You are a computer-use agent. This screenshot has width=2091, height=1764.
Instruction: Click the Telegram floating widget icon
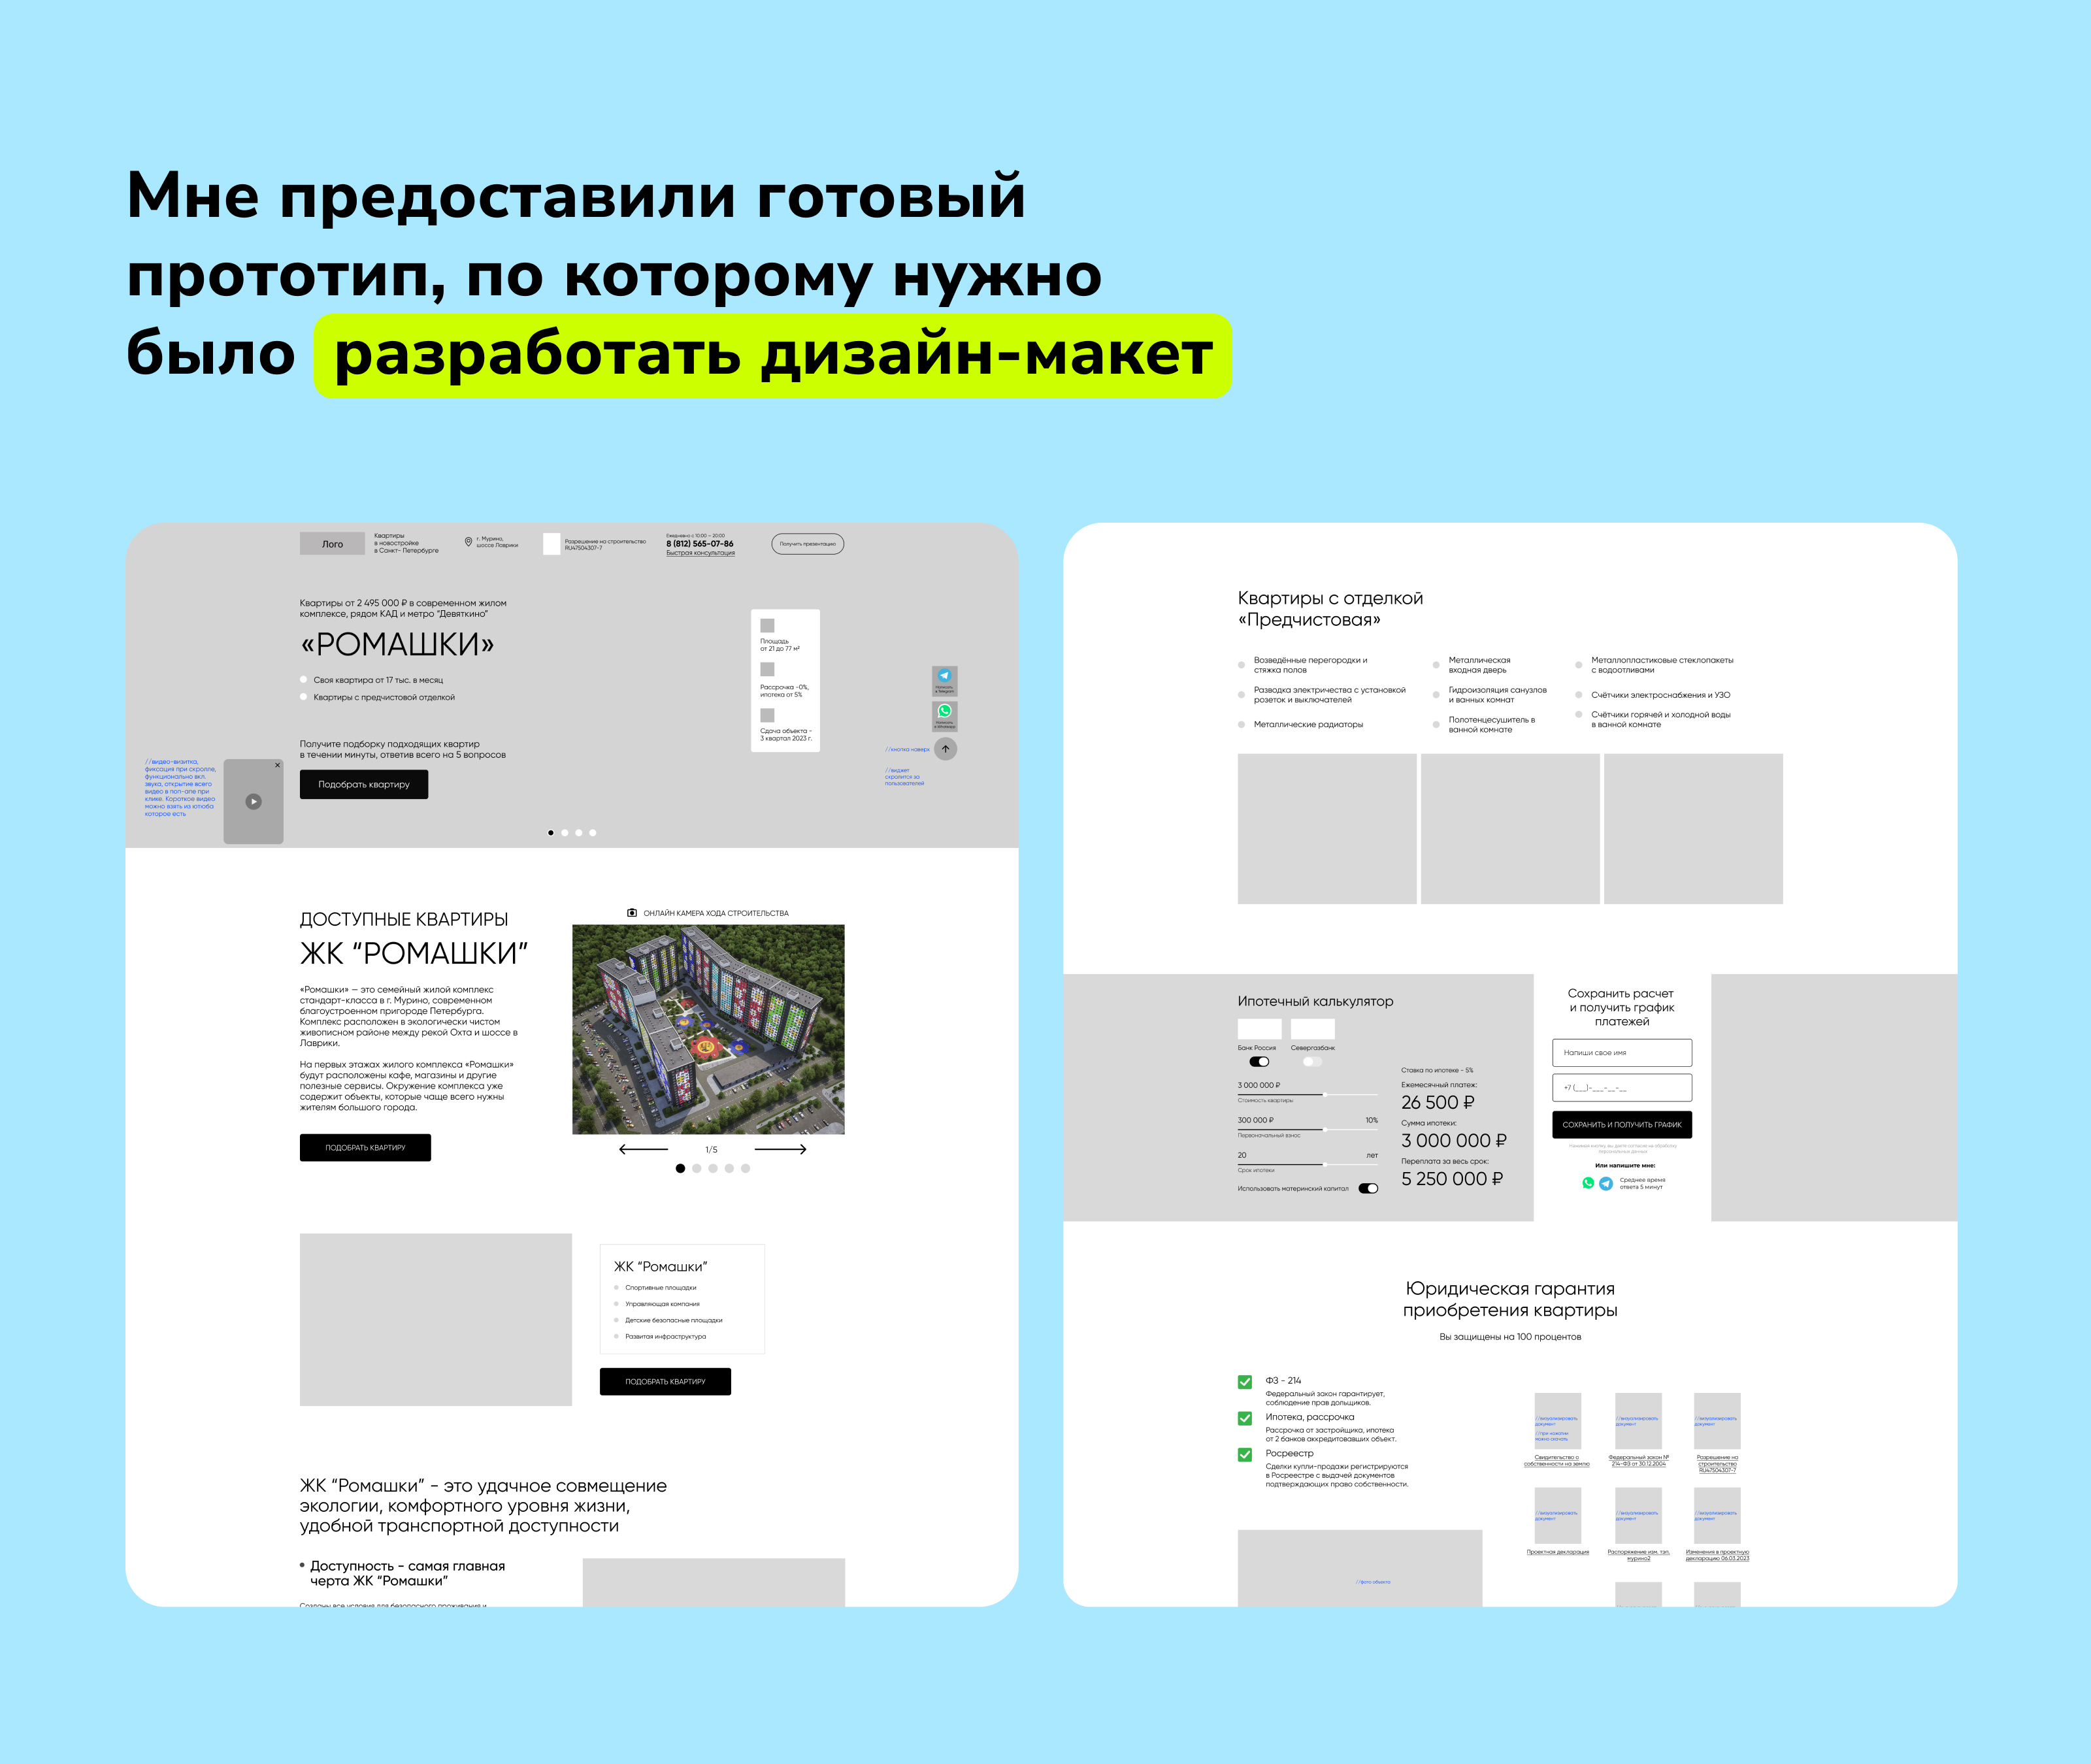point(944,676)
